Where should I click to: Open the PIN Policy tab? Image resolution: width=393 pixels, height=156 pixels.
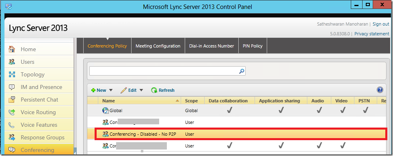coord(253,46)
